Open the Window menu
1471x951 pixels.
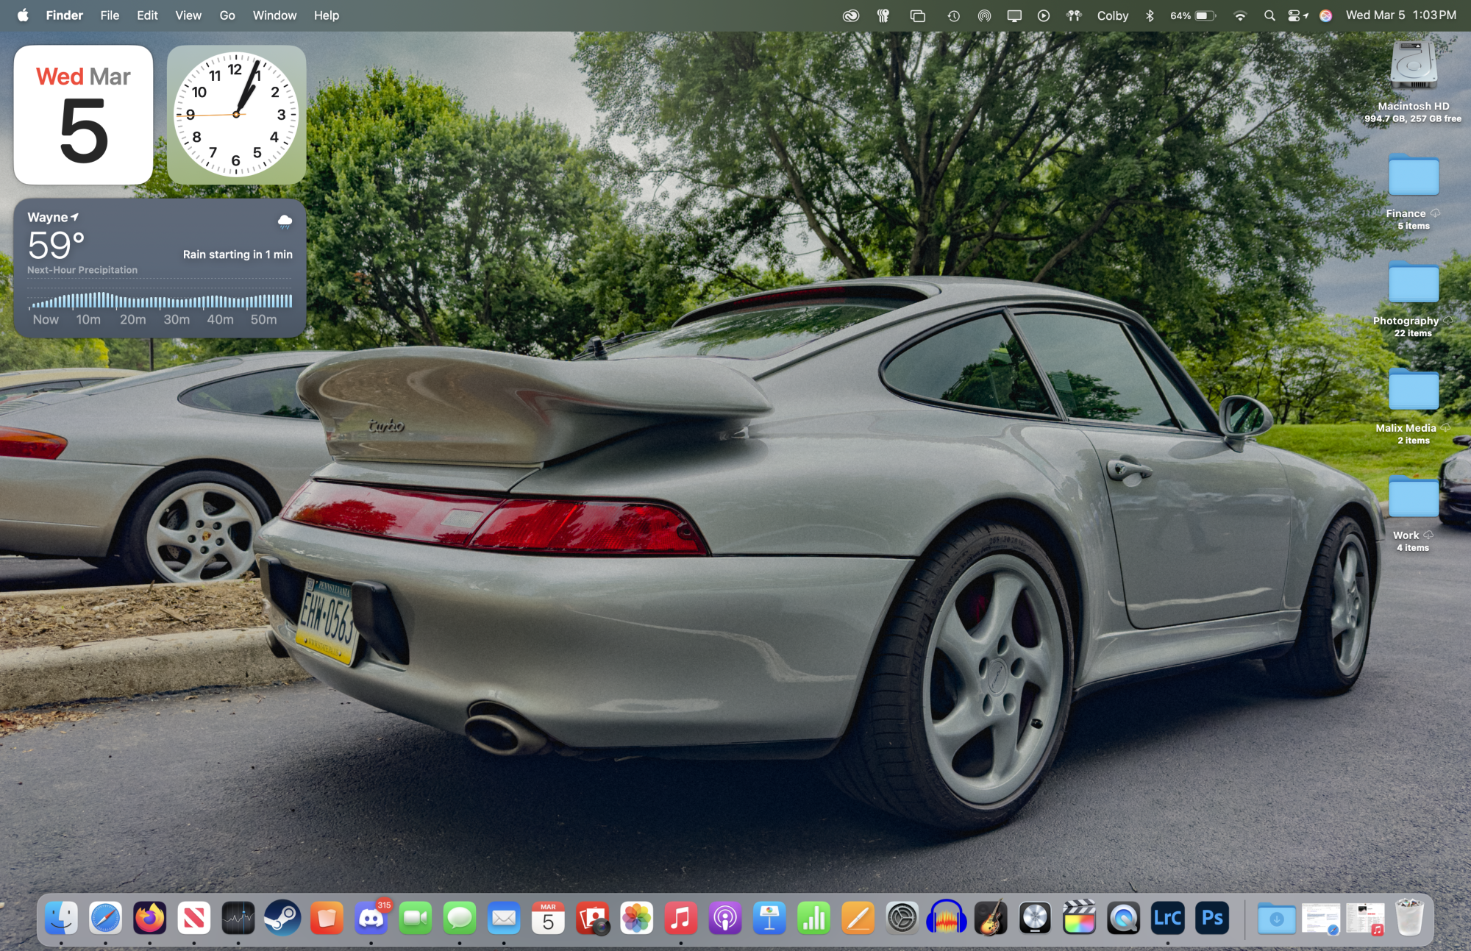click(x=274, y=15)
